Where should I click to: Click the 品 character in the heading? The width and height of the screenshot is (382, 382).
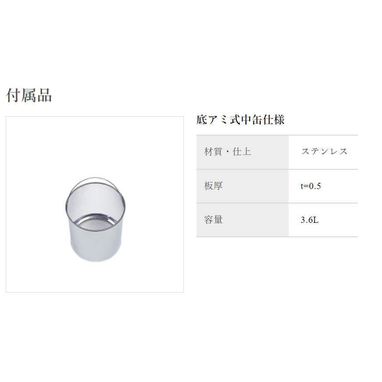[44, 95]
